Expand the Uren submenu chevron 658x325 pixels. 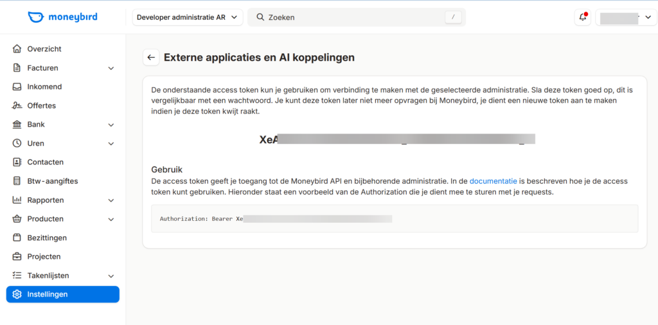111,143
